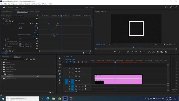
Task: Open the Graphics and Titles menu
Action: tap(31, 4)
